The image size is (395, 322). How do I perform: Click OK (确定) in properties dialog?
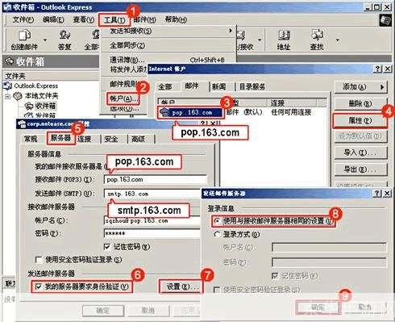pyautogui.click(x=103, y=311)
